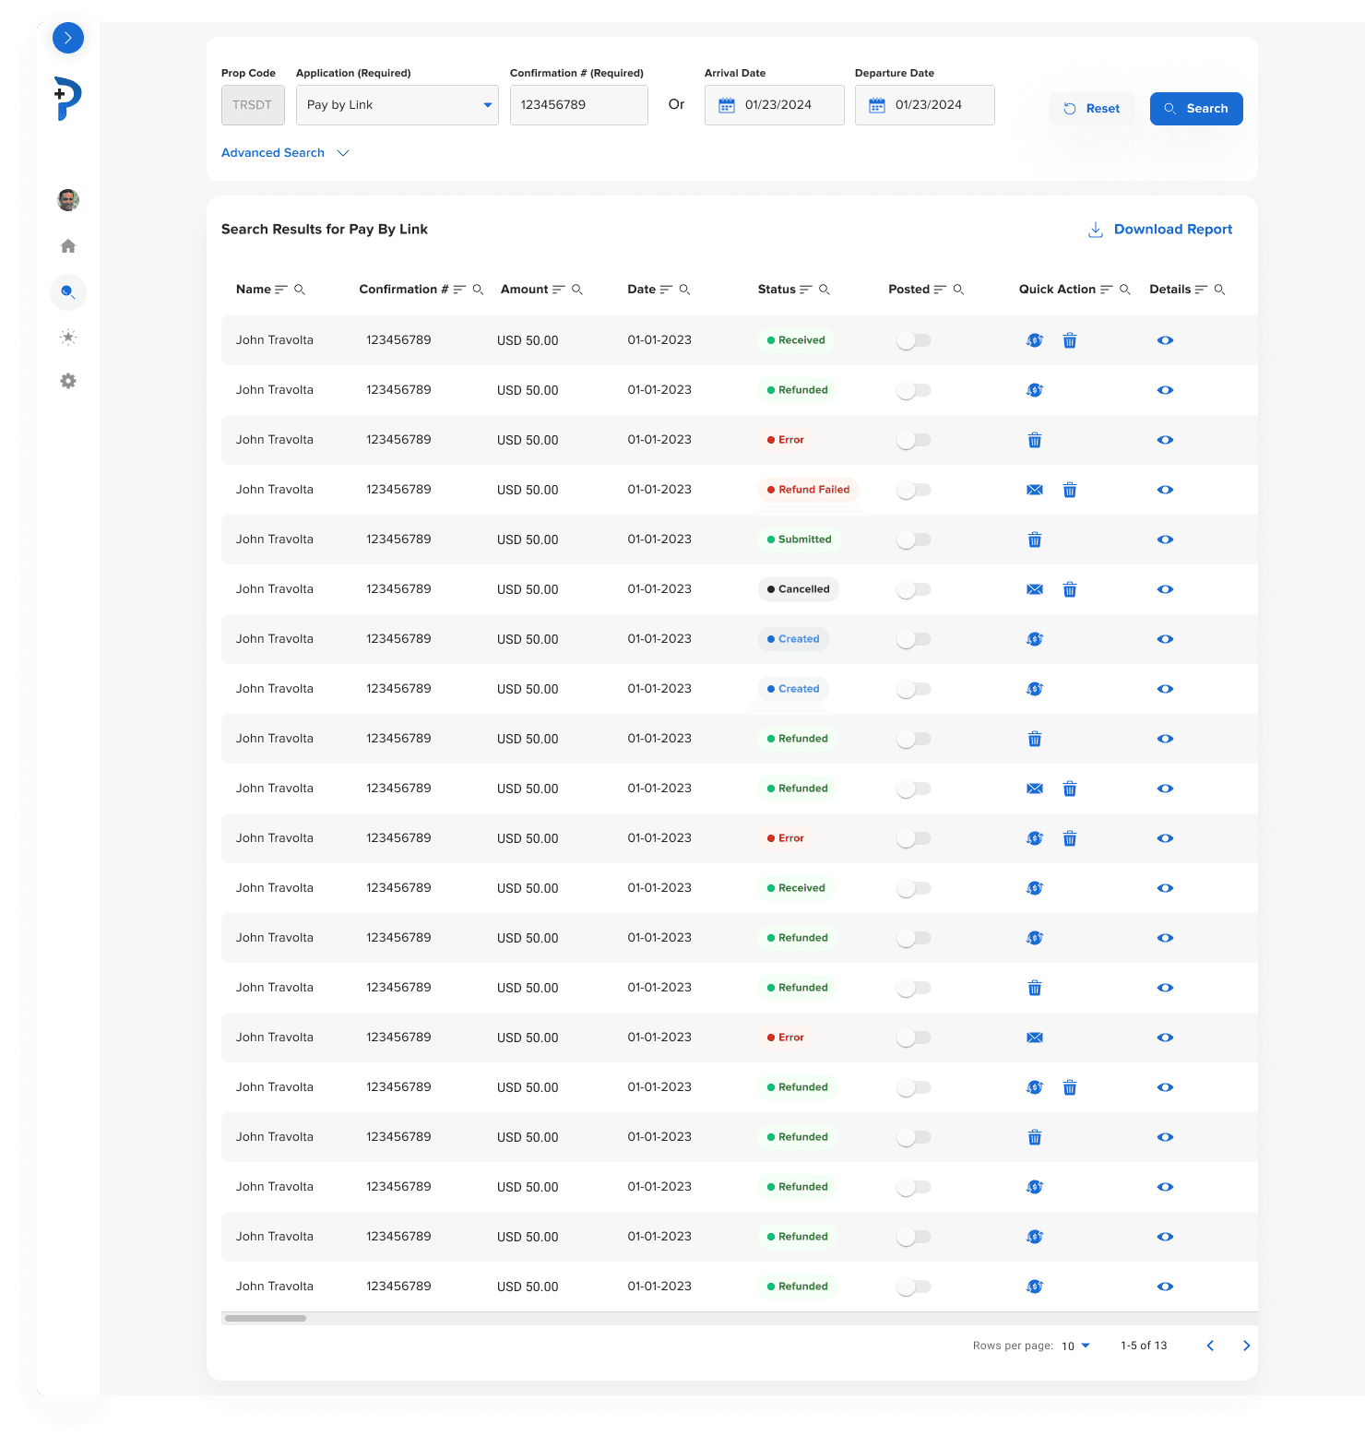Sort the Quick Action column
Viewport: 1365px width, 1447px height.
tap(1107, 290)
